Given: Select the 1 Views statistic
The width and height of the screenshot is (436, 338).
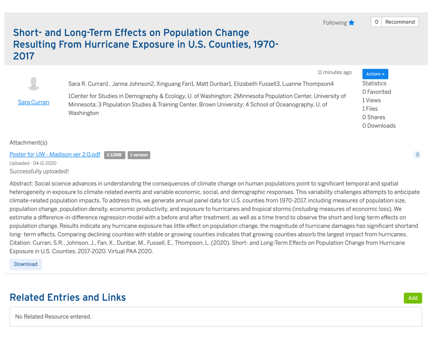Looking at the screenshot, I should click(371, 100).
